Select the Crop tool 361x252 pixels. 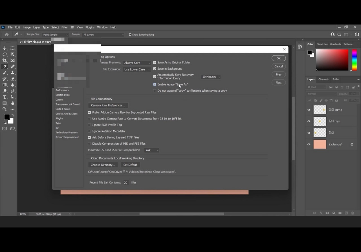click(5, 60)
